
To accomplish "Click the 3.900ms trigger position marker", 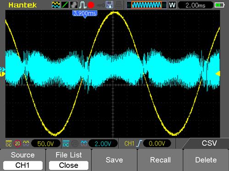I will tap(85, 14).
